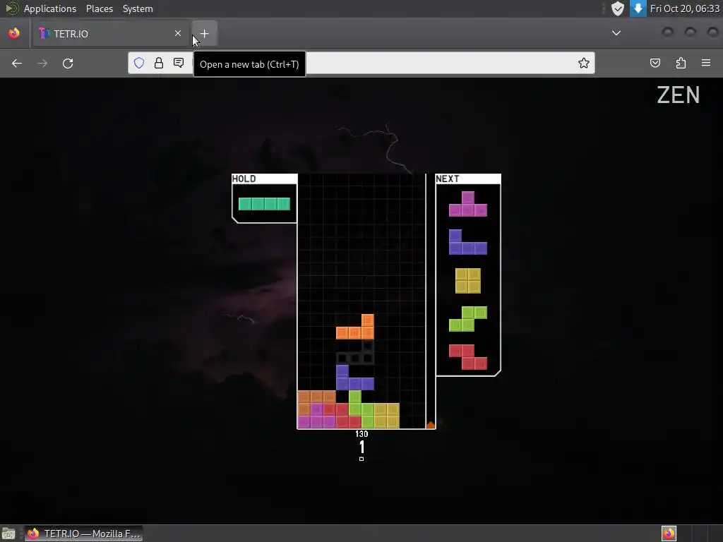This screenshot has width=723, height=542.
Task: Click the held teal I piece
Action: pos(264,204)
